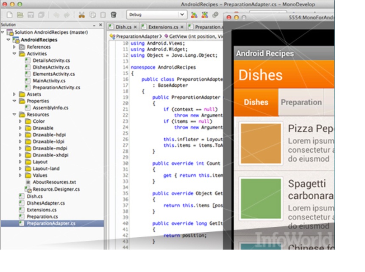Switch to the Extensions.cs editor tab

click(163, 27)
